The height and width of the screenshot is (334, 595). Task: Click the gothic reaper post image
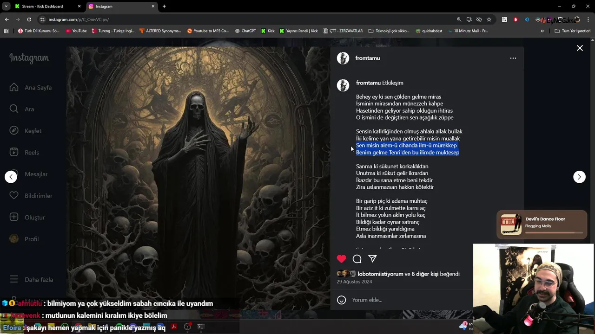click(198, 178)
